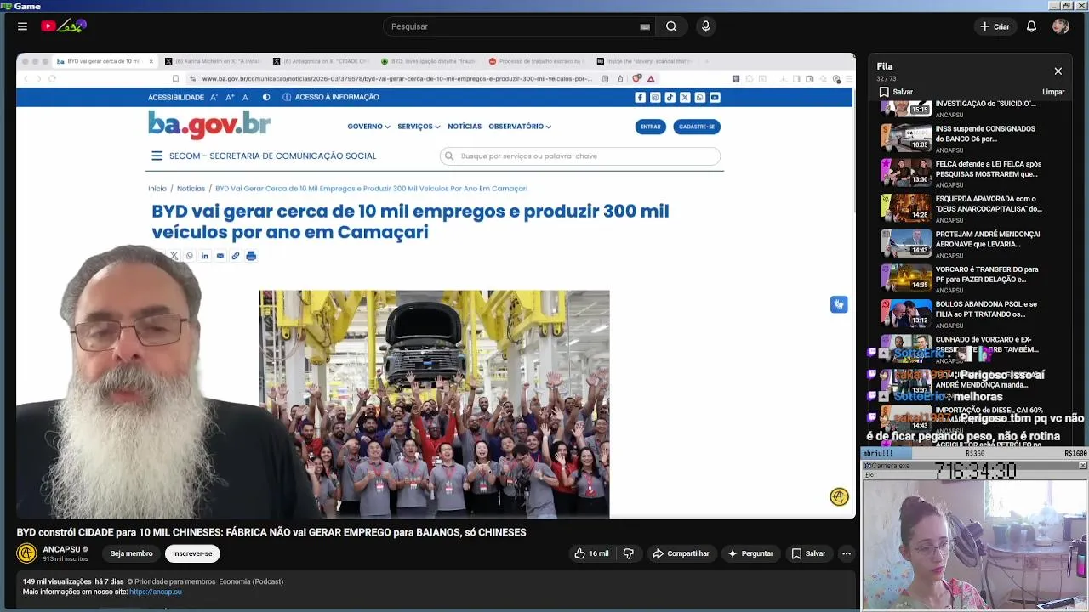Screen dimensions: 1089x612
Task: Switch to the Antagonica on X tab
Action: pyautogui.click(x=320, y=61)
